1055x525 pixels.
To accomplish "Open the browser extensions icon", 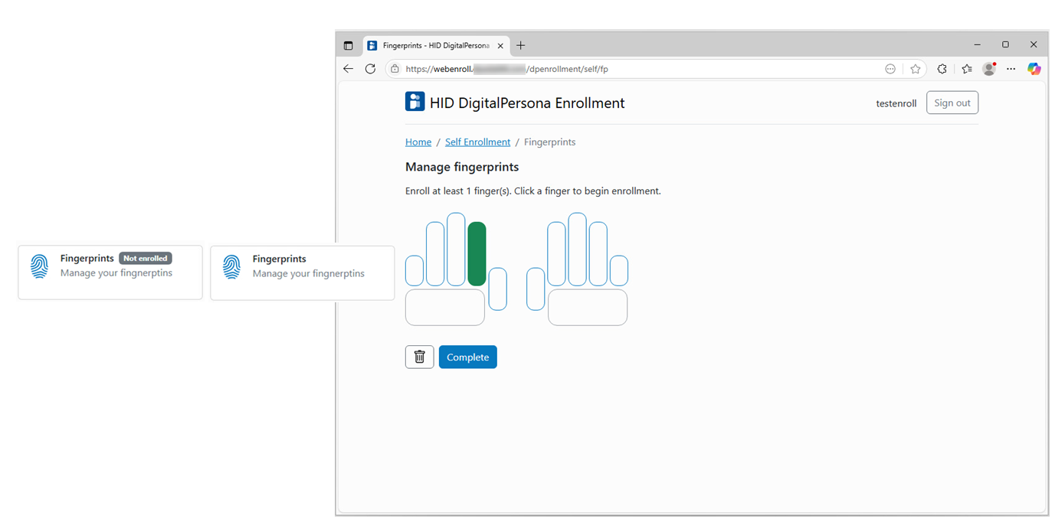I will pos(942,69).
